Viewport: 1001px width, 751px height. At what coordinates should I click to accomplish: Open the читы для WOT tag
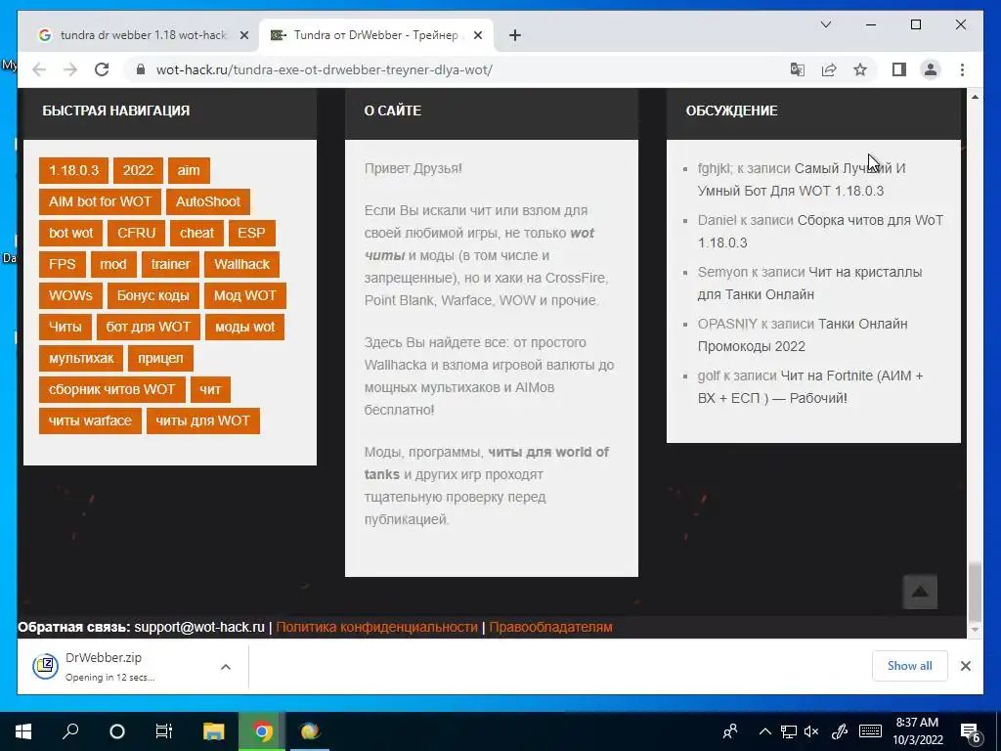(203, 420)
